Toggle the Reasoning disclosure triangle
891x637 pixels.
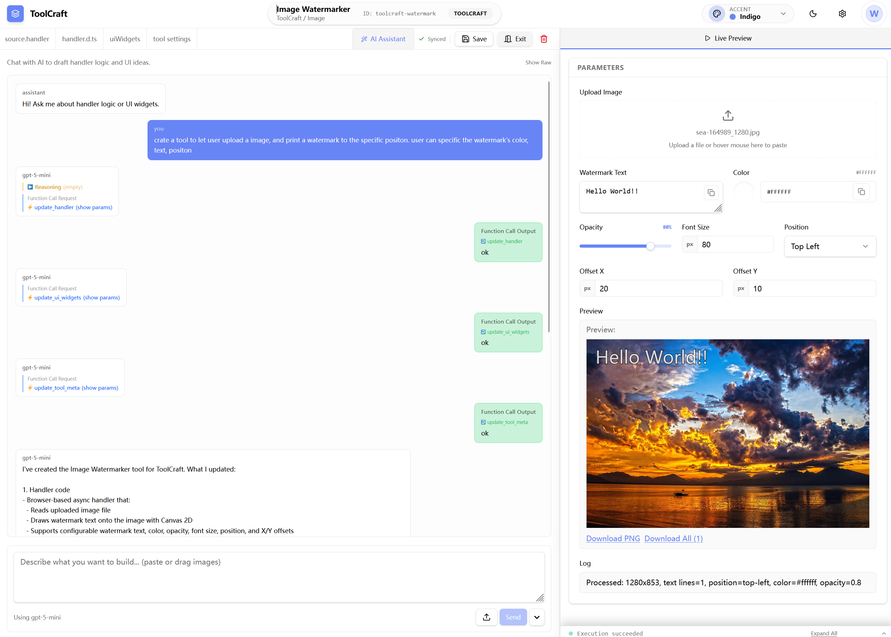[x=30, y=187]
